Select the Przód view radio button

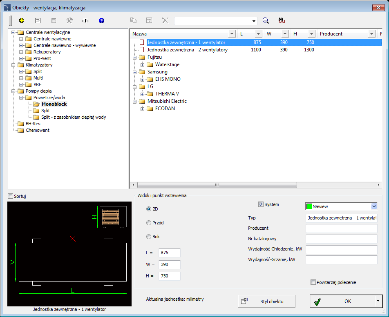pos(149,223)
